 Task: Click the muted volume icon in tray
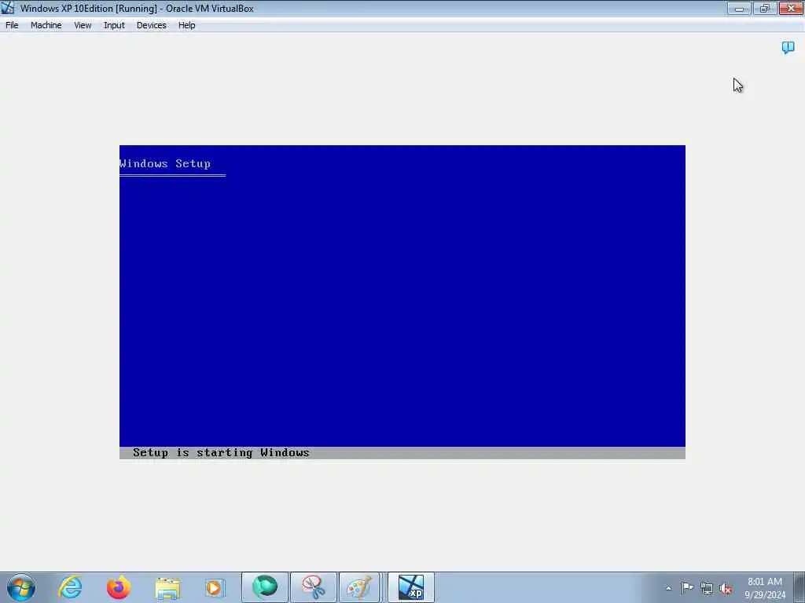coord(726,588)
